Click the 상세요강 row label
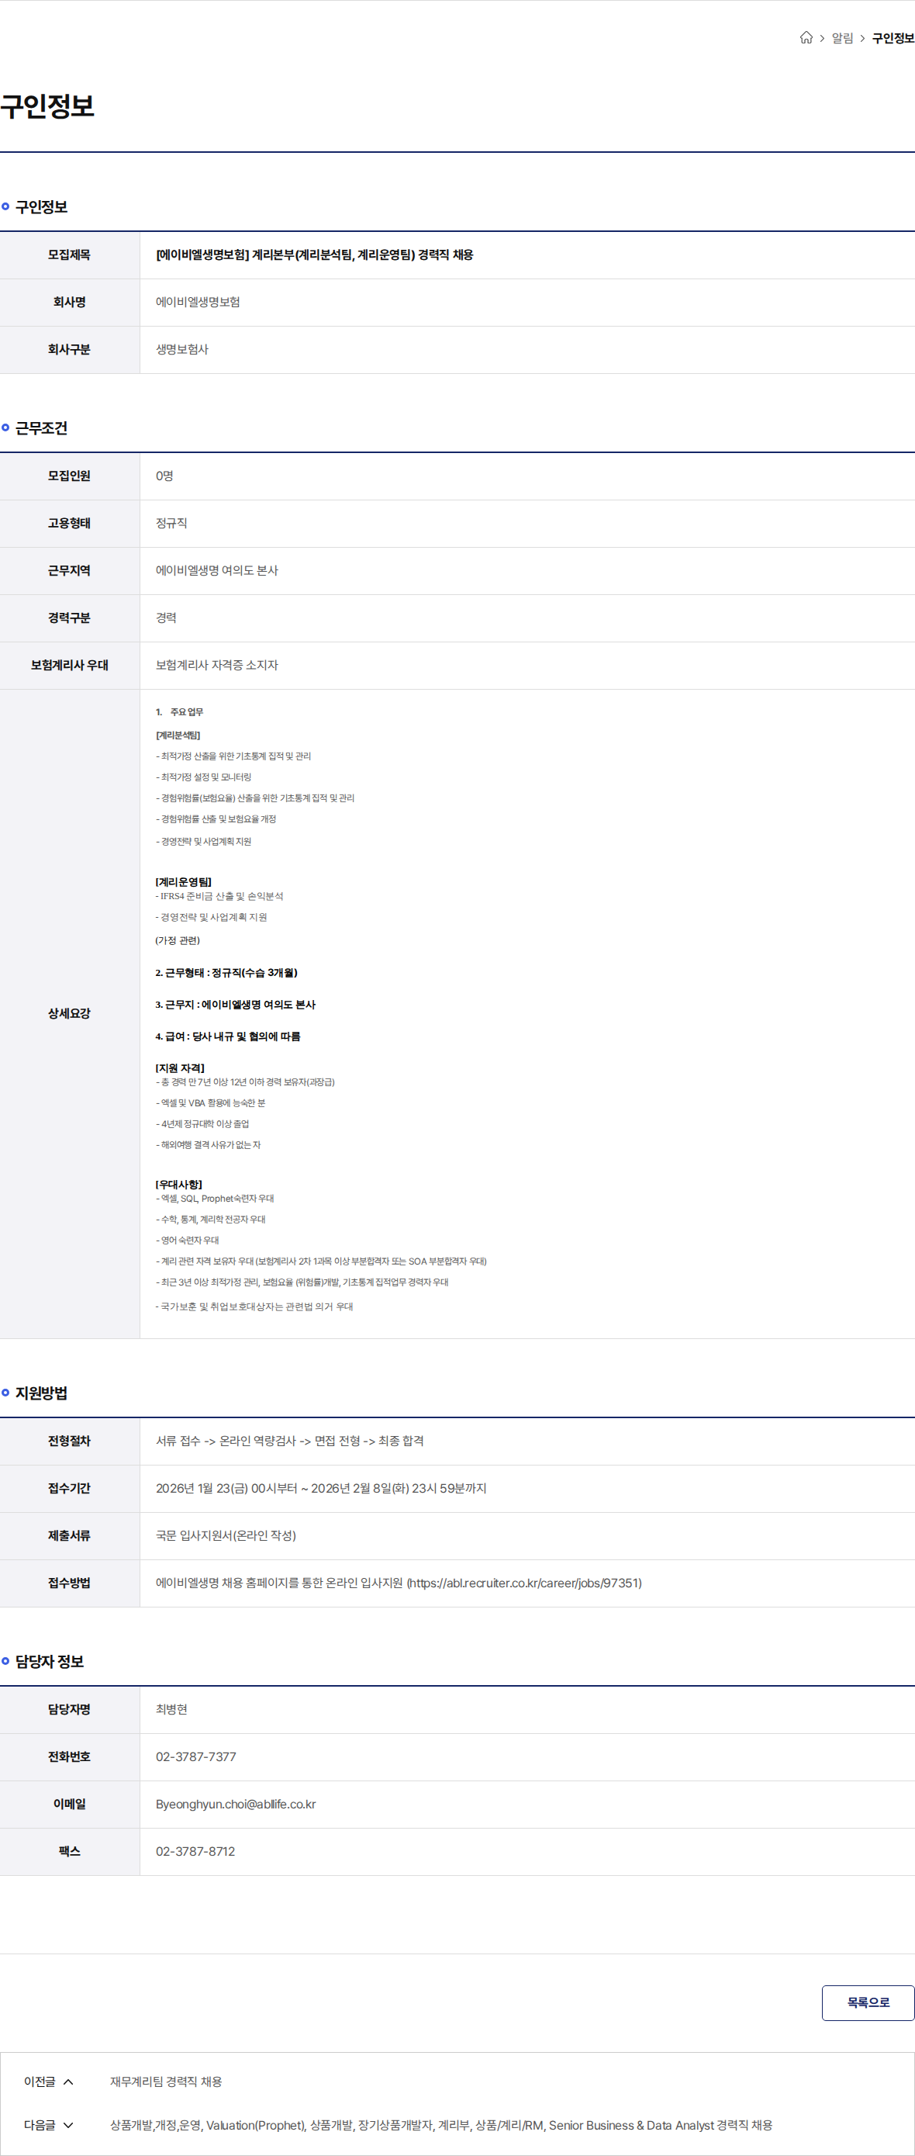The image size is (915, 2156). 70,1013
